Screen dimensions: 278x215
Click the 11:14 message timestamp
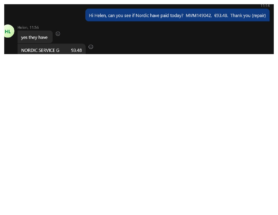click(x=265, y=6)
